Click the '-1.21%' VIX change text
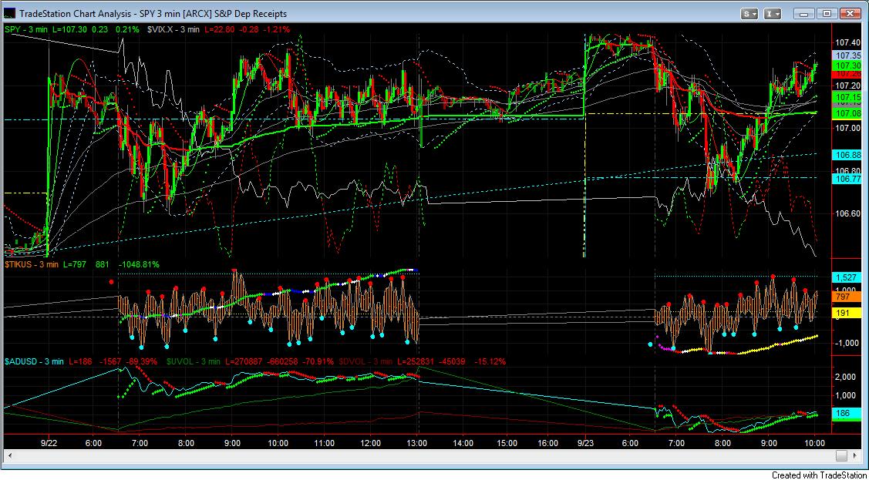Viewport: 869px width, 480px height. pyautogui.click(x=277, y=29)
